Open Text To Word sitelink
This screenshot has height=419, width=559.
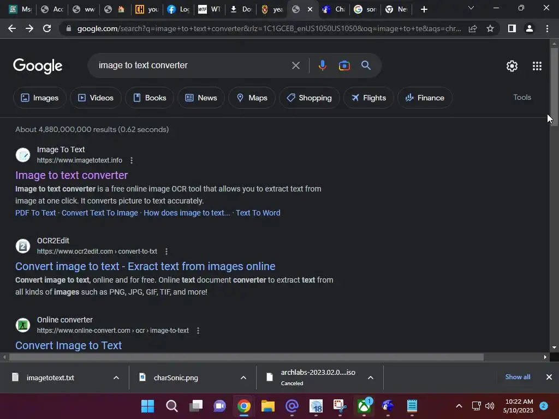point(258,213)
